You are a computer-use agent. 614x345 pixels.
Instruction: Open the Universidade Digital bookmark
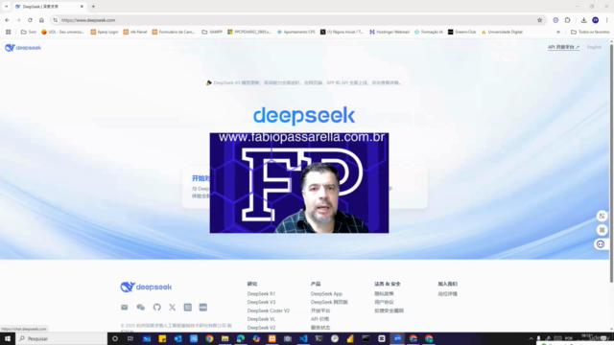coord(502,32)
